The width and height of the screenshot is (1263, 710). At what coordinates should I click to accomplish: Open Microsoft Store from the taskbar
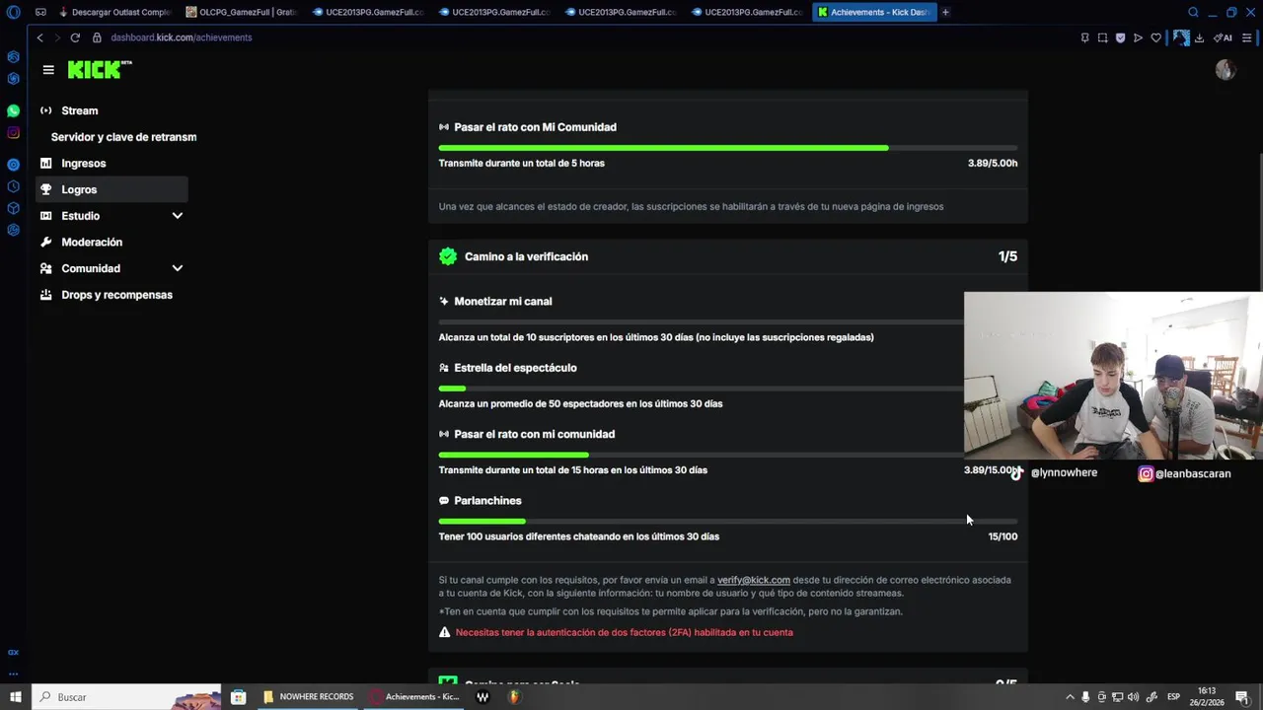coord(238,696)
